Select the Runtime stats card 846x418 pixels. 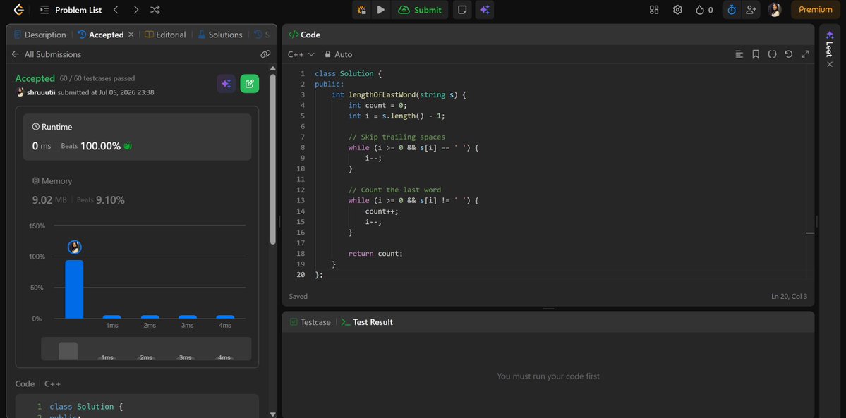click(x=137, y=137)
